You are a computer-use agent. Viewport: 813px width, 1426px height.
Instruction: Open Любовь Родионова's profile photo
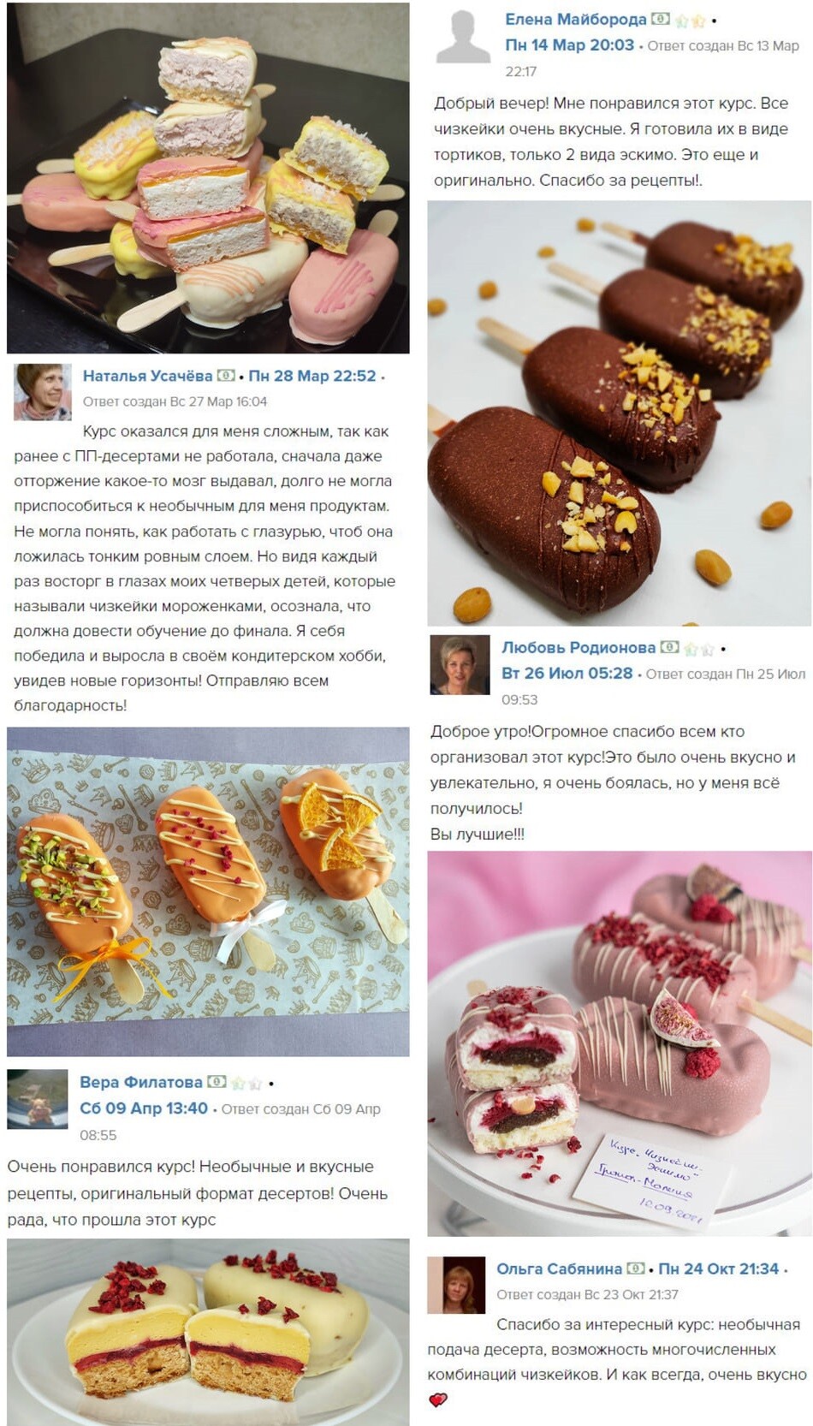pos(459,664)
